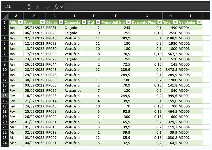Click the cell containing PR007

coord(54,138)
